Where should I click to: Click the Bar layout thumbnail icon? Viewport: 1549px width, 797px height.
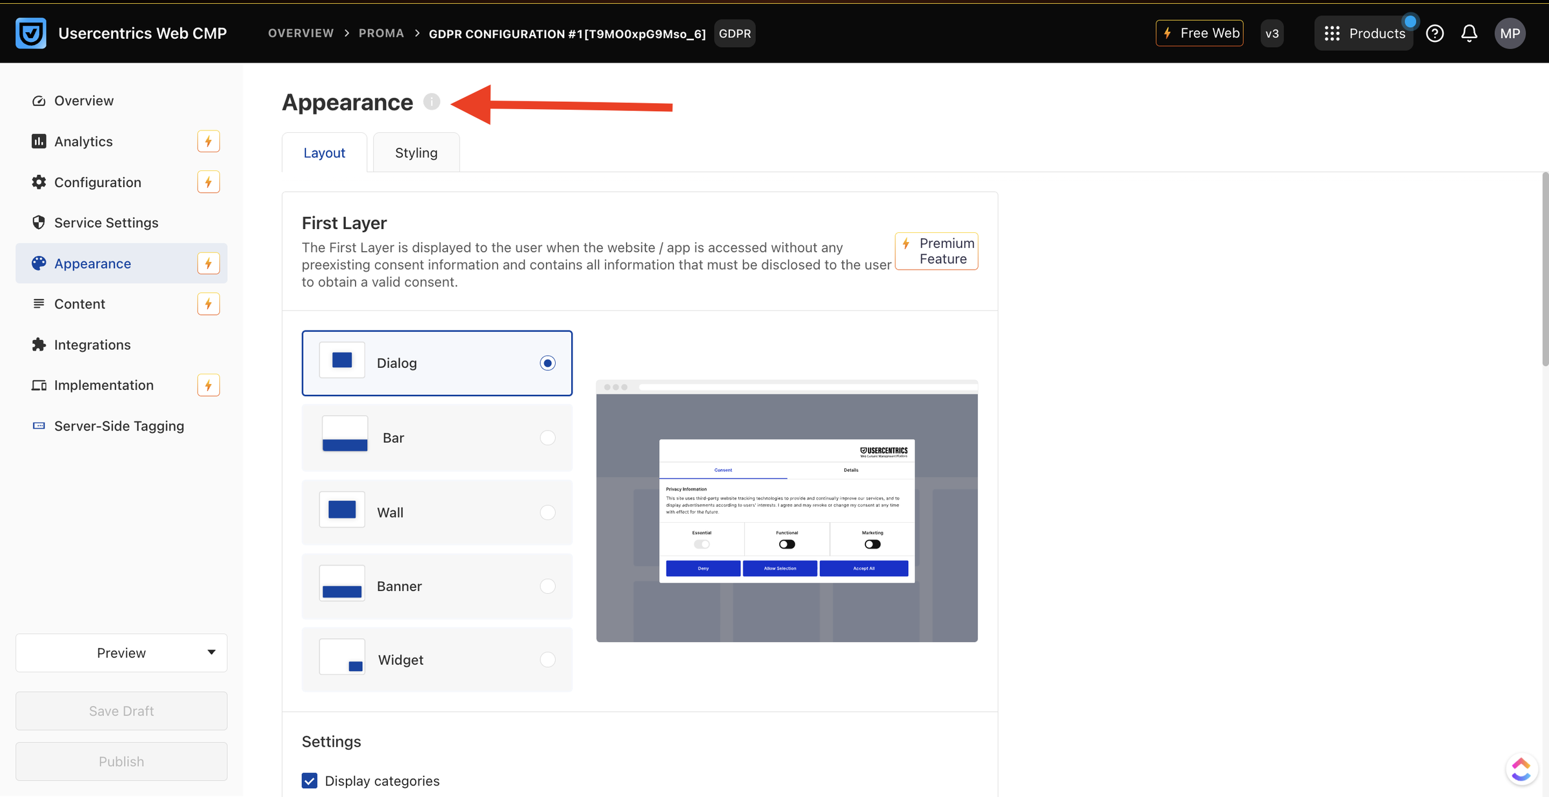tap(345, 434)
